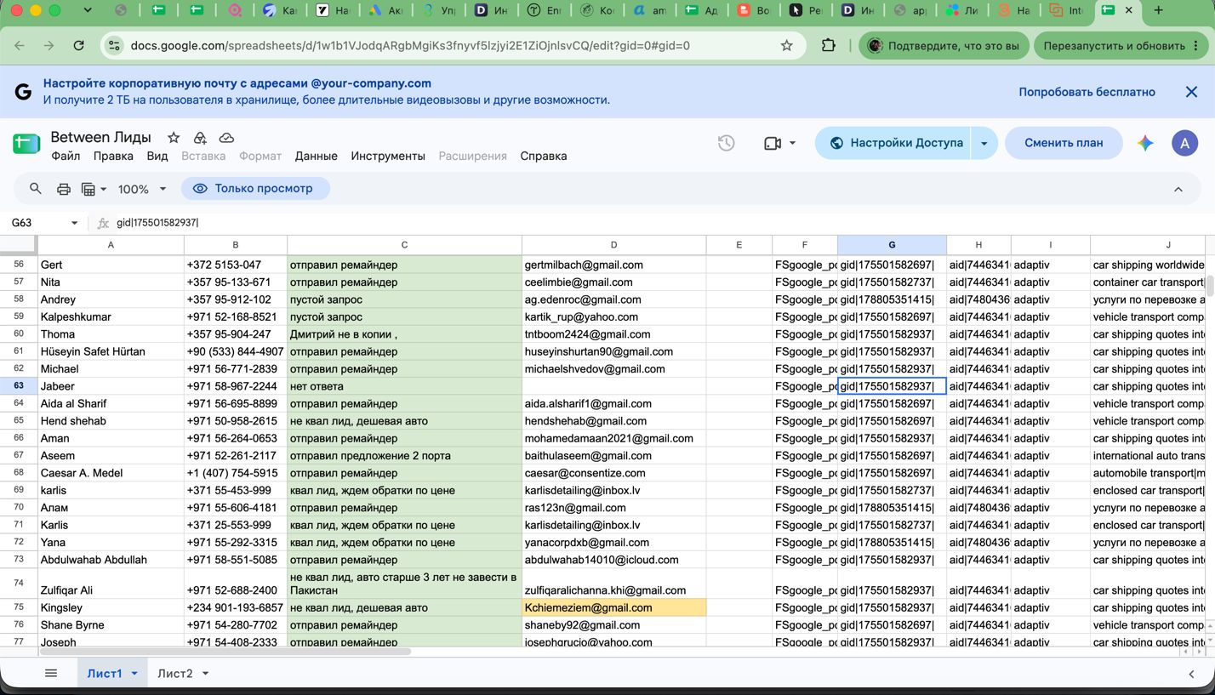The image size is (1215, 695).
Task: Open the Данные menu
Action: [317, 157]
